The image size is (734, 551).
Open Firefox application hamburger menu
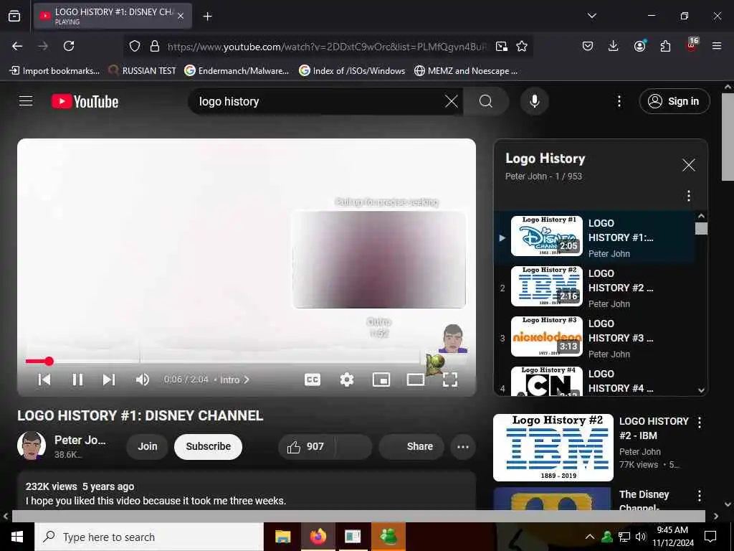(x=717, y=46)
